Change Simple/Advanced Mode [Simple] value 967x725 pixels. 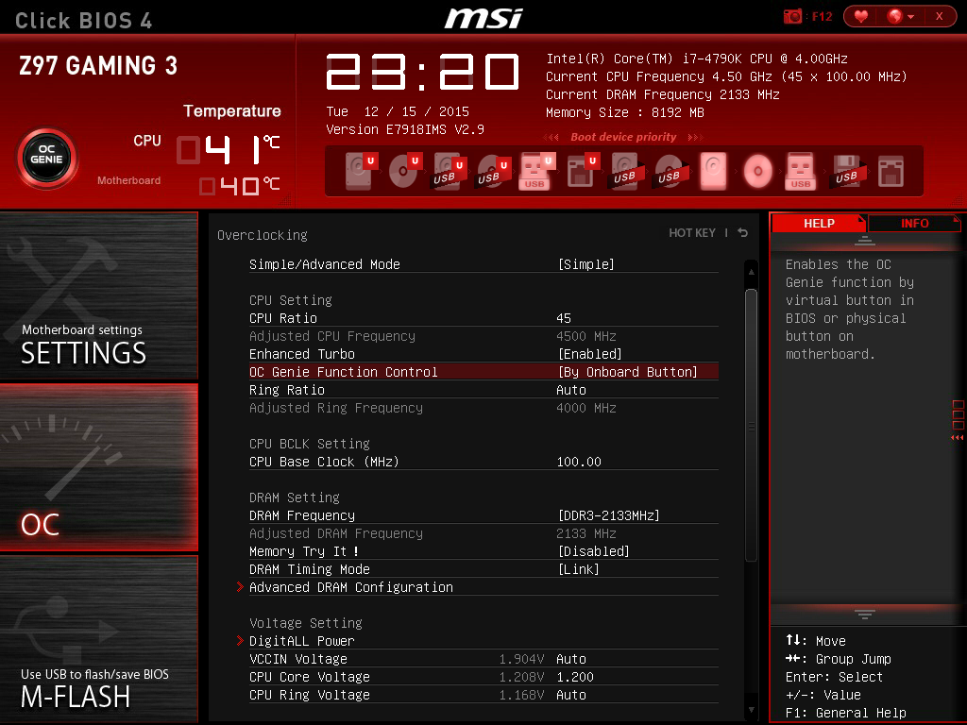point(585,264)
